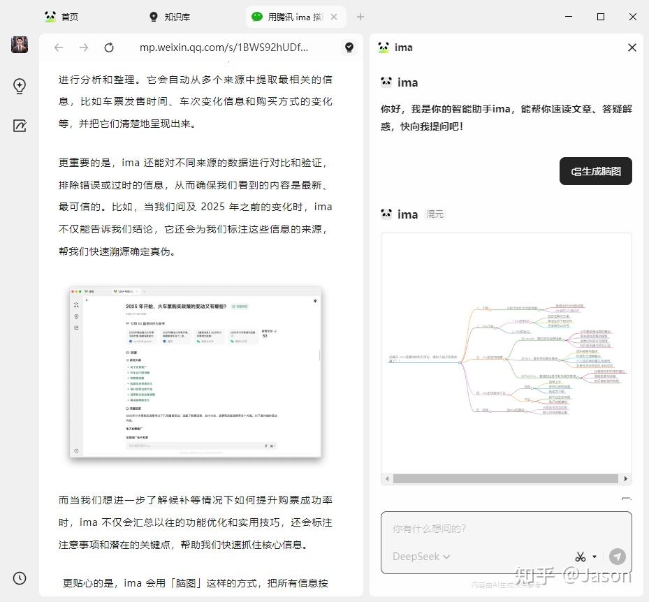Screen dimensions: 649x602
Task: Click the 生成脑图 button
Action: tap(595, 171)
